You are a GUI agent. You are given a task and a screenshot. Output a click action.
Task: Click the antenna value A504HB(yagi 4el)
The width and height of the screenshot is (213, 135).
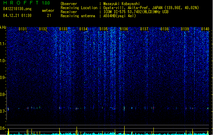[120, 16]
